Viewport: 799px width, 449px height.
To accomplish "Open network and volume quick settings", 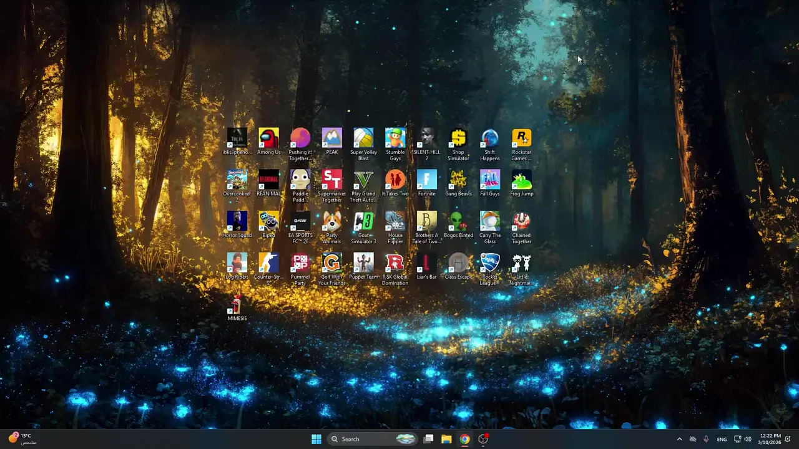I will click(743, 439).
